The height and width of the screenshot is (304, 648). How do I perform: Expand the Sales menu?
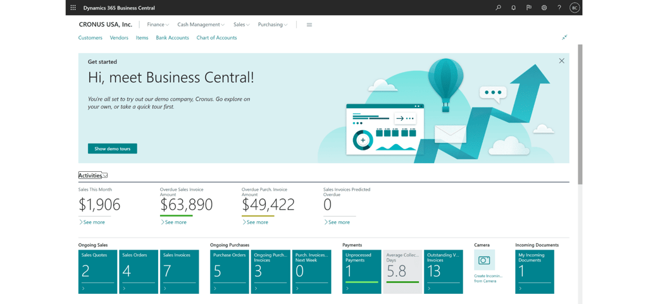241,25
